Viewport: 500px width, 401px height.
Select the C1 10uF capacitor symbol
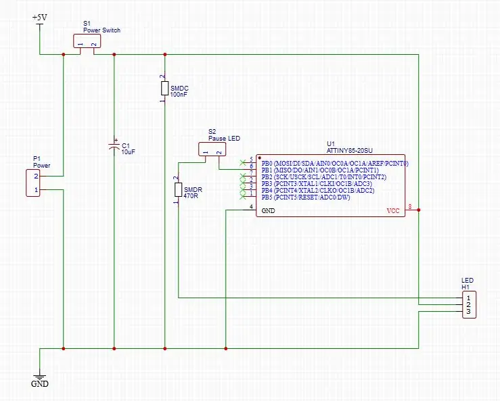click(x=114, y=147)
